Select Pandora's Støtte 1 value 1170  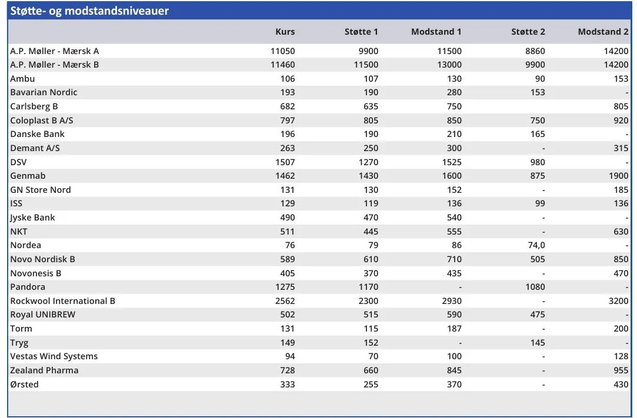point(367,287)
